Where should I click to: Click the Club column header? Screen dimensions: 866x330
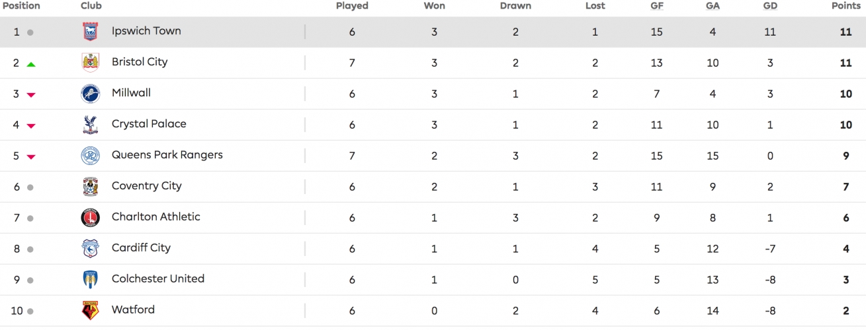click(x=91, y=6)
